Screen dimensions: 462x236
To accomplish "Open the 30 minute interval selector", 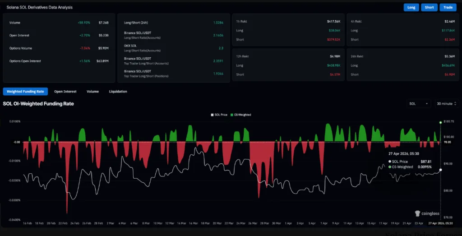I will tap(447, 104).
